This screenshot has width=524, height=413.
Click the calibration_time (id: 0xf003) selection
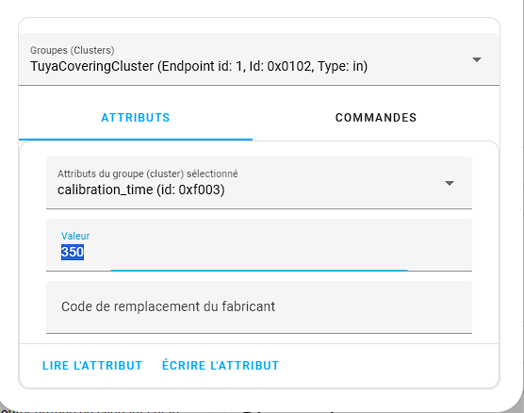tap(140, 190)
